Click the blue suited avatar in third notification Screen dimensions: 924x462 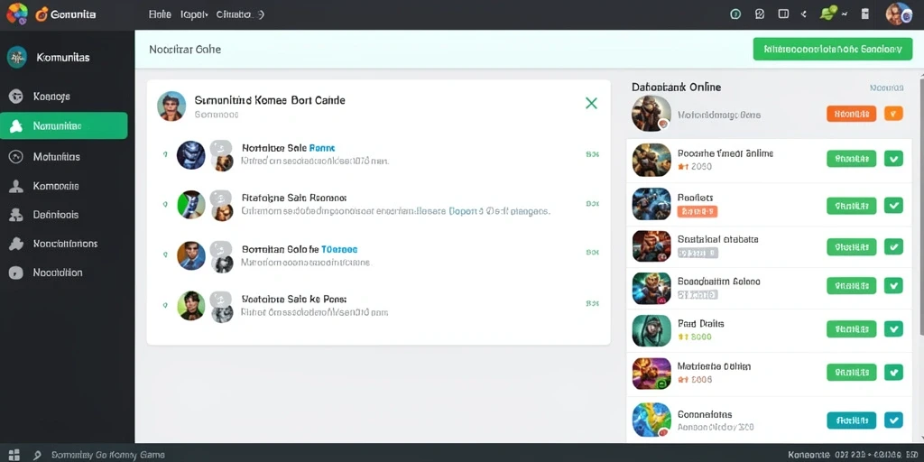[191, 255]
